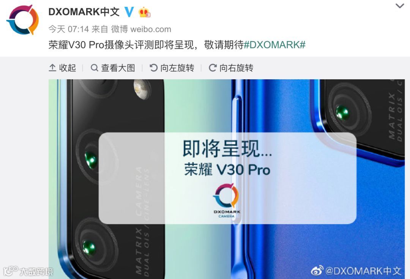This screenshot has height=279, width=410.
Task: Click the 今天 07:14 post timestamp
Action: tap(69, 29)
